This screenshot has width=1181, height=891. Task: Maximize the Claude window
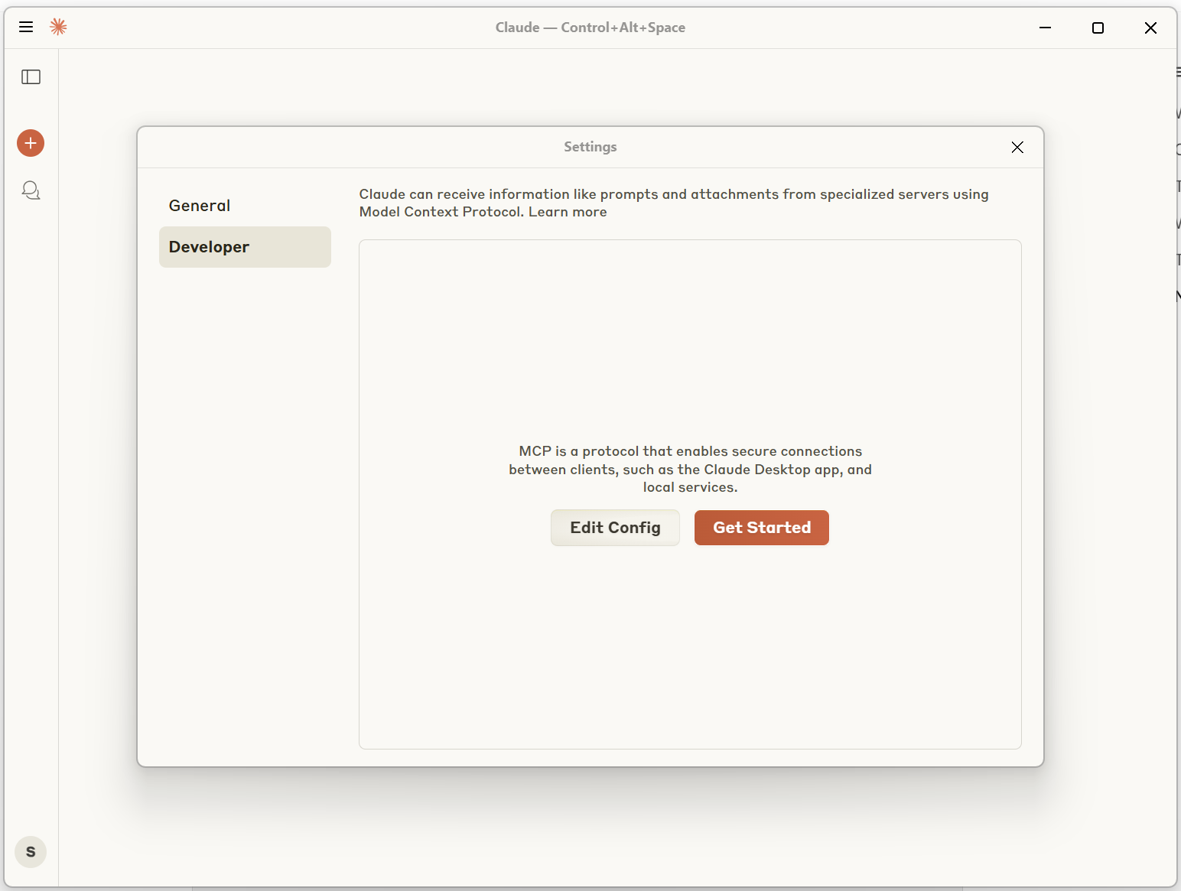coord(1098,28)
